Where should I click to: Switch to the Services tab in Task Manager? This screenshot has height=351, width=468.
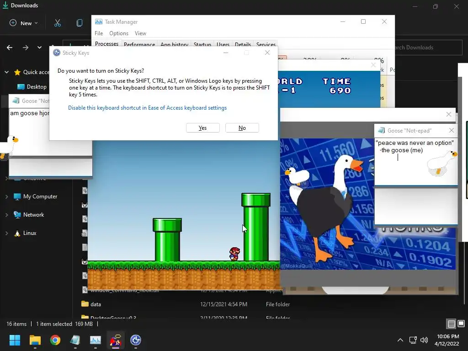[x=266, y=44]
